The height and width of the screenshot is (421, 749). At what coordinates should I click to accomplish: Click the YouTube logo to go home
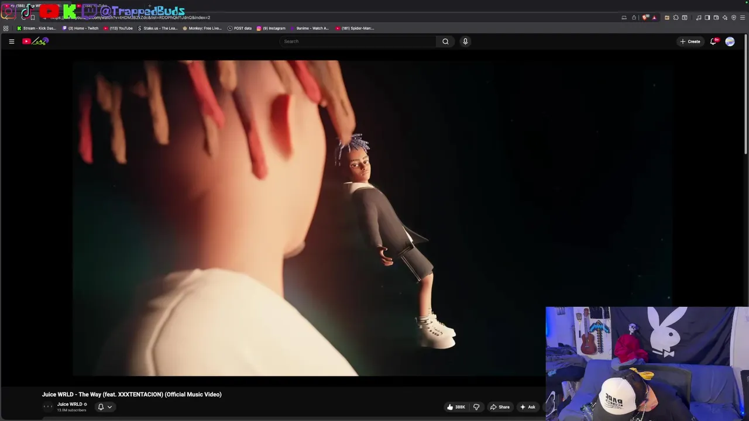click(x=36, y=42)
